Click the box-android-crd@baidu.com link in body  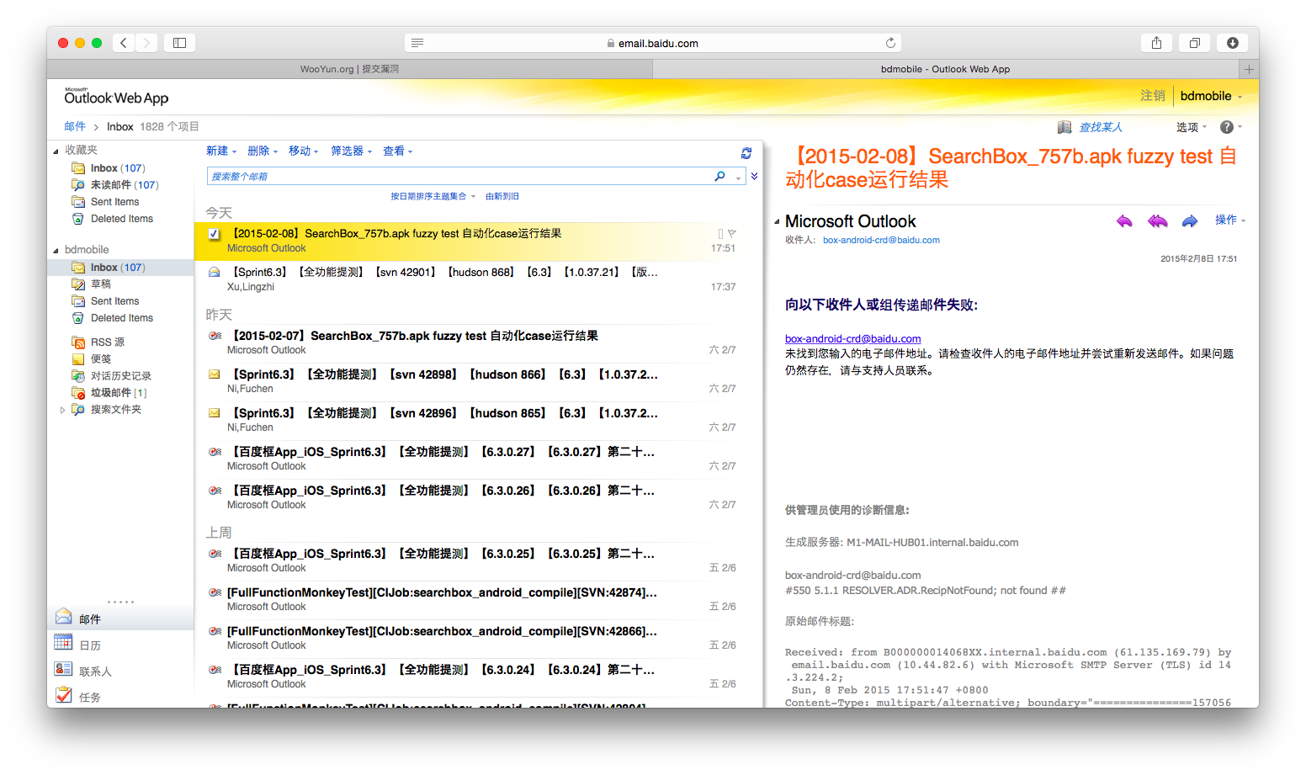852,338
